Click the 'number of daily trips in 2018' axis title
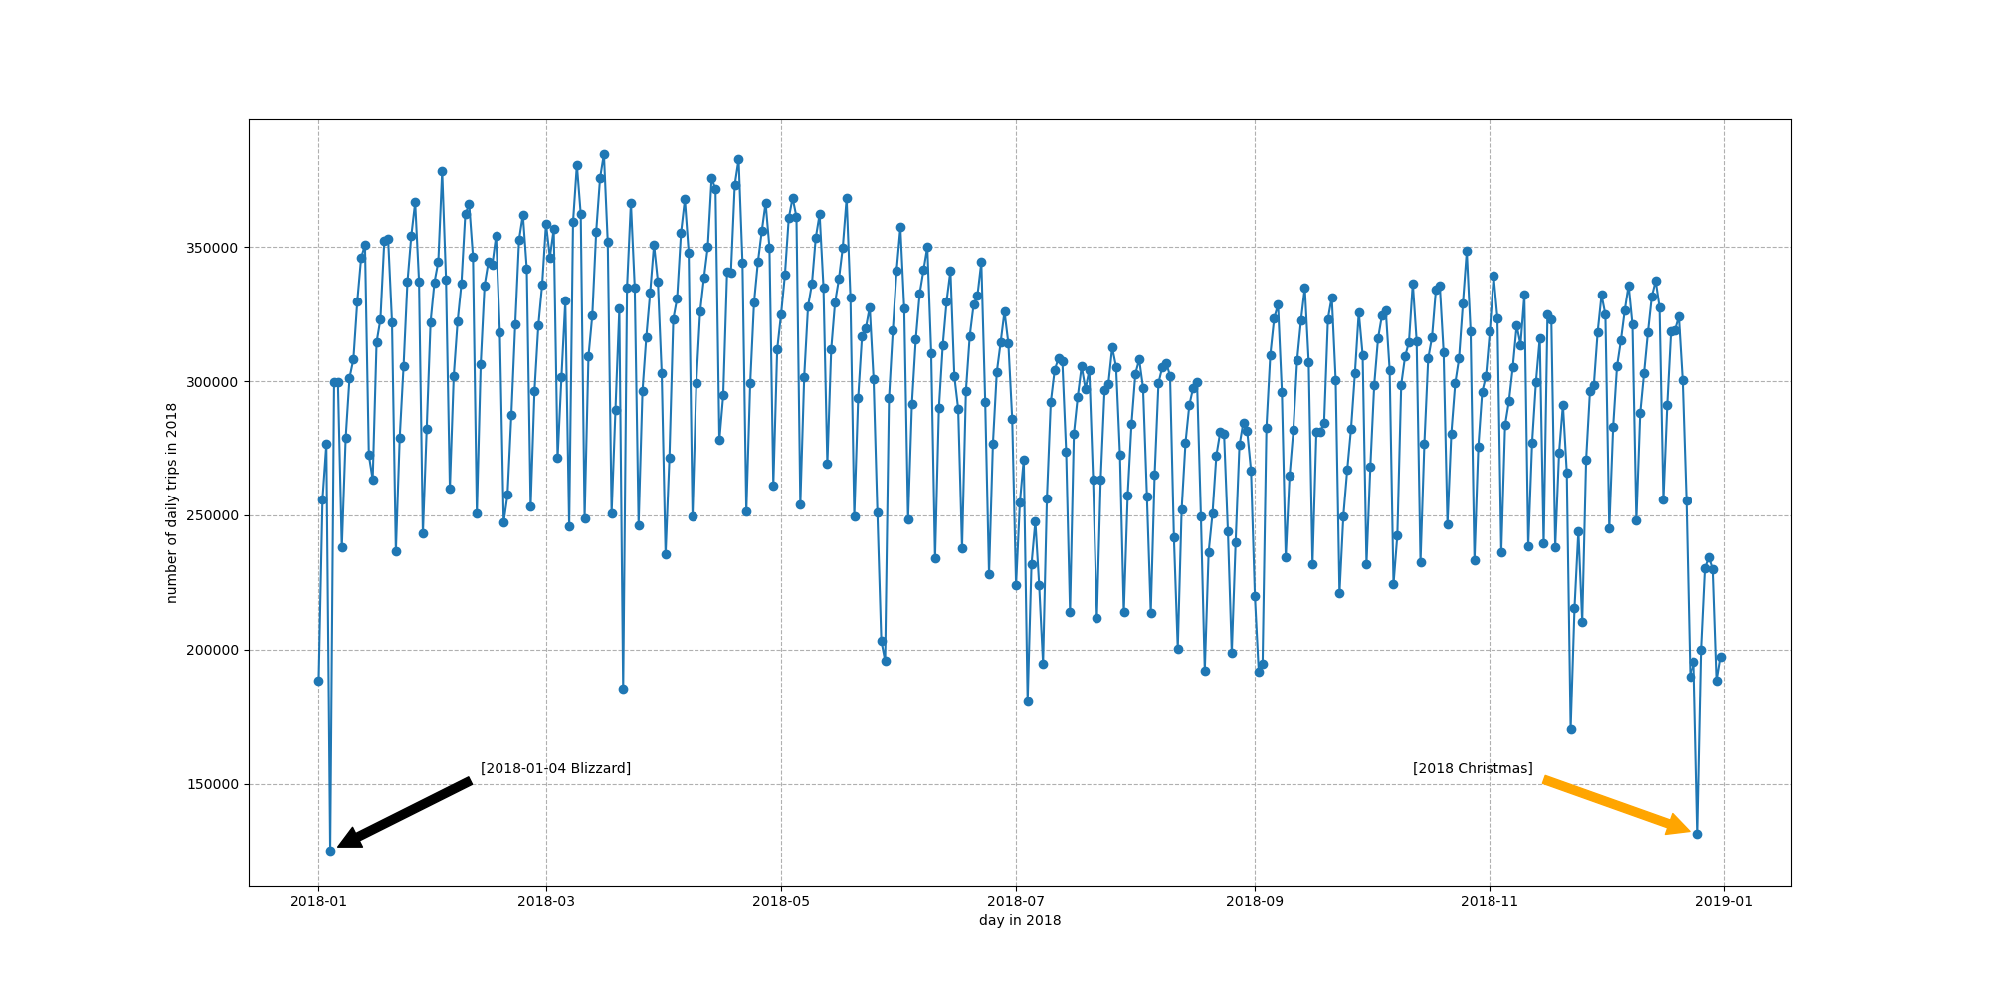This screenshot has width=1990, height=995. (x=171, y=502)
